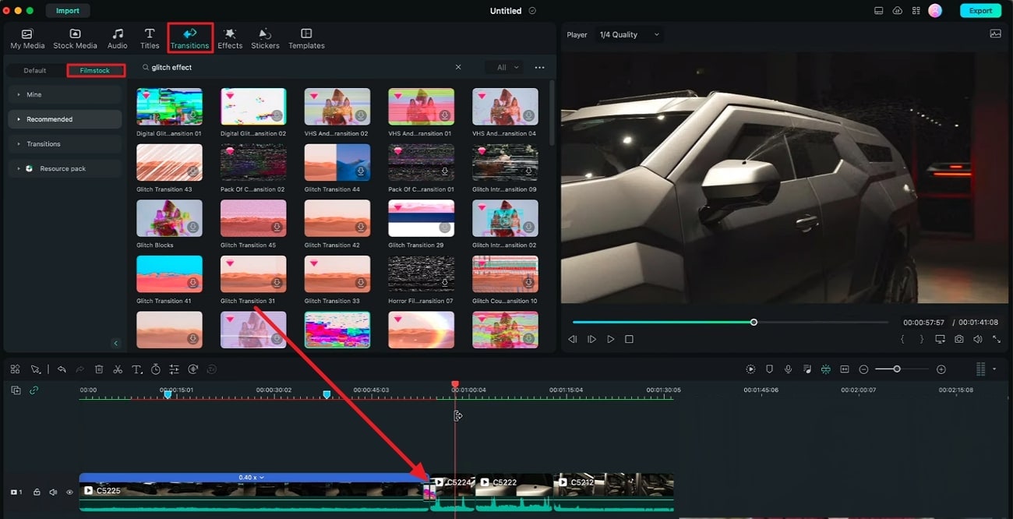The image size is (1013, 519).
Task: Click the timeline zoom slider handle
Action: point(897,369)
